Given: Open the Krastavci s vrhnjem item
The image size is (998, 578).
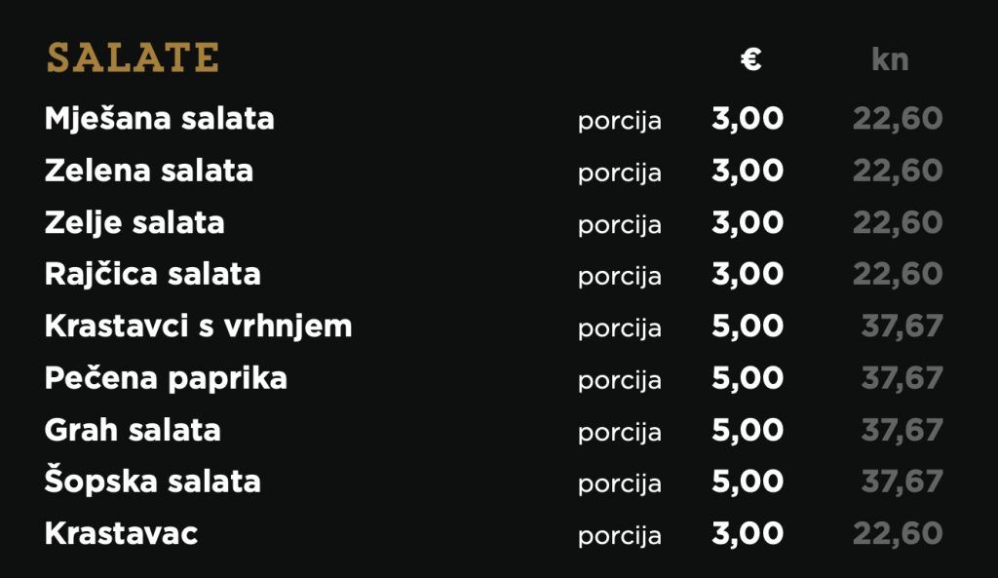Looking at the screenshot, I should point(198,327).
